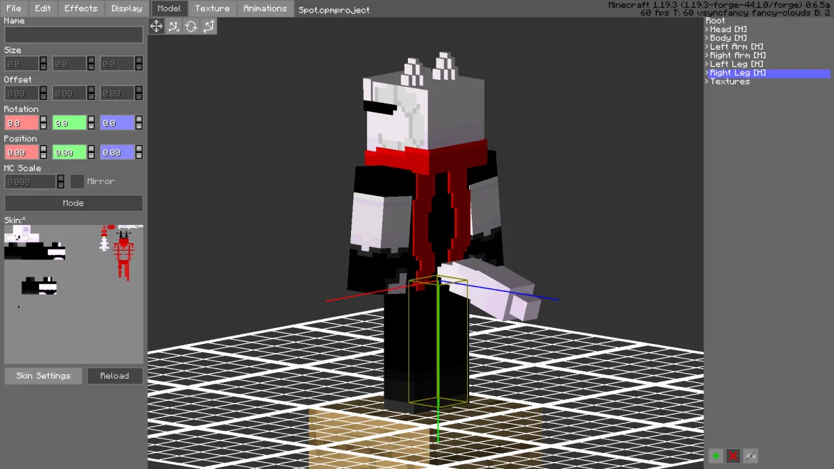Screen dimensions: 834x469
Task: Increase Position Z with up arrow
Action: coord(138,149)
